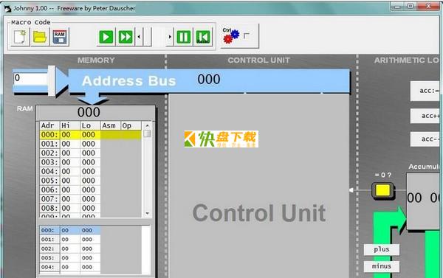Image resolution: width=443 pixels, height=278 pixels.
Task: Open a file with the yellow folder icon
Action: 40,37
